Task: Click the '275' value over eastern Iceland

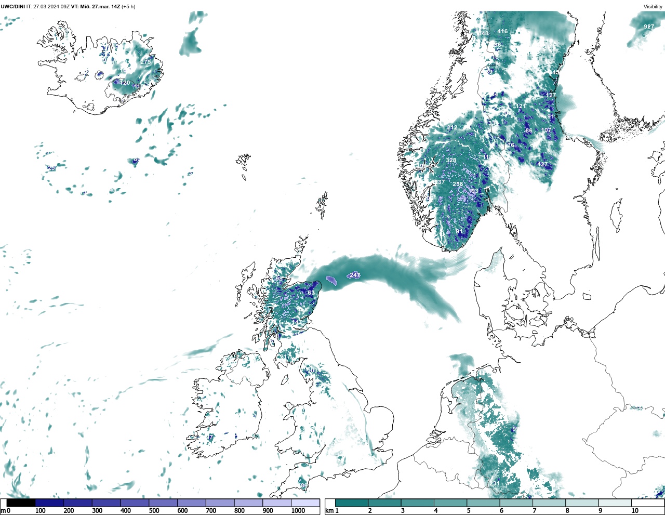Action: (x=145, y=62)
